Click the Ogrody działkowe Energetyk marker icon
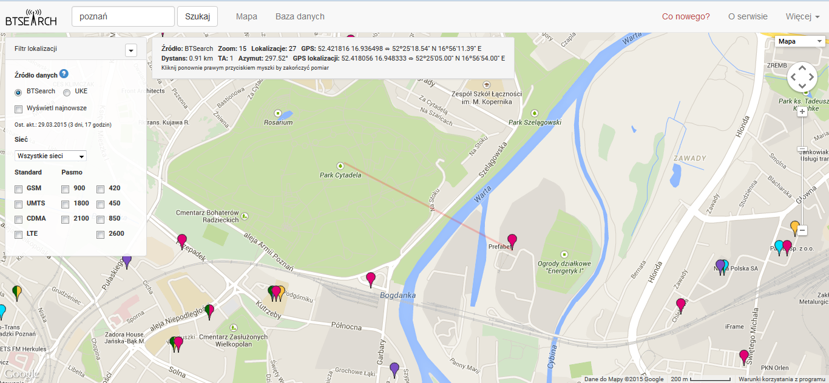 [564, 255]
